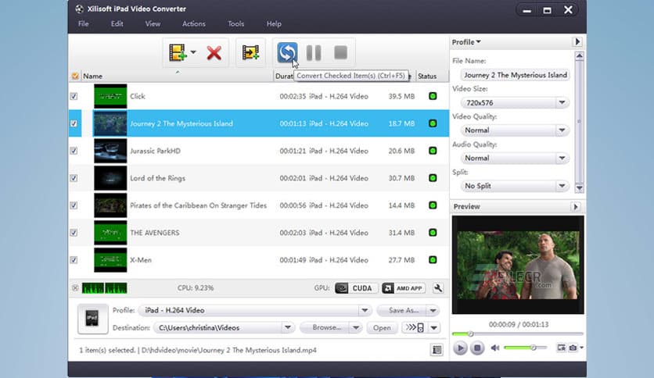Click the iPad device profile icon
Image resolution: width=654 pixels, height=378 pixels.
(x=92, y=319)
